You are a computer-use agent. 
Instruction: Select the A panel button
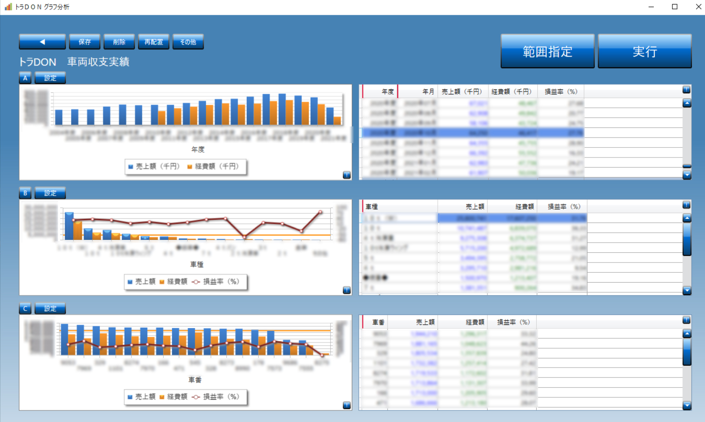coord(25,78)
